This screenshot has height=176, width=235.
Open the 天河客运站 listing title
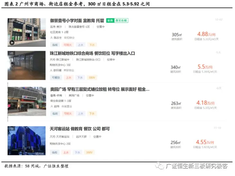click(80, 128)
